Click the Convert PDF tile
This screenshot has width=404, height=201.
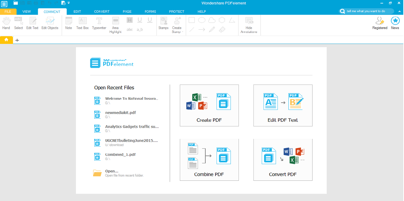[x=283, y=160]
